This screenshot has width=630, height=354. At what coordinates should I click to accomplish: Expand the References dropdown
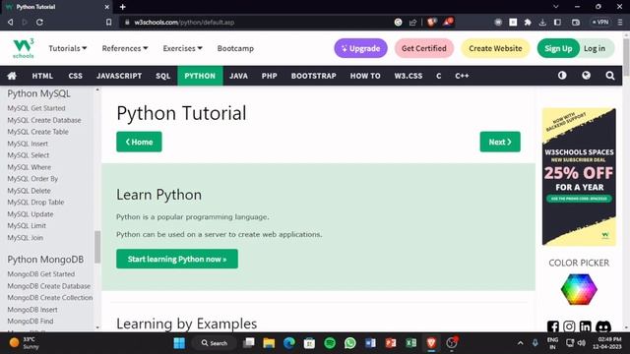tap(125, 48)
